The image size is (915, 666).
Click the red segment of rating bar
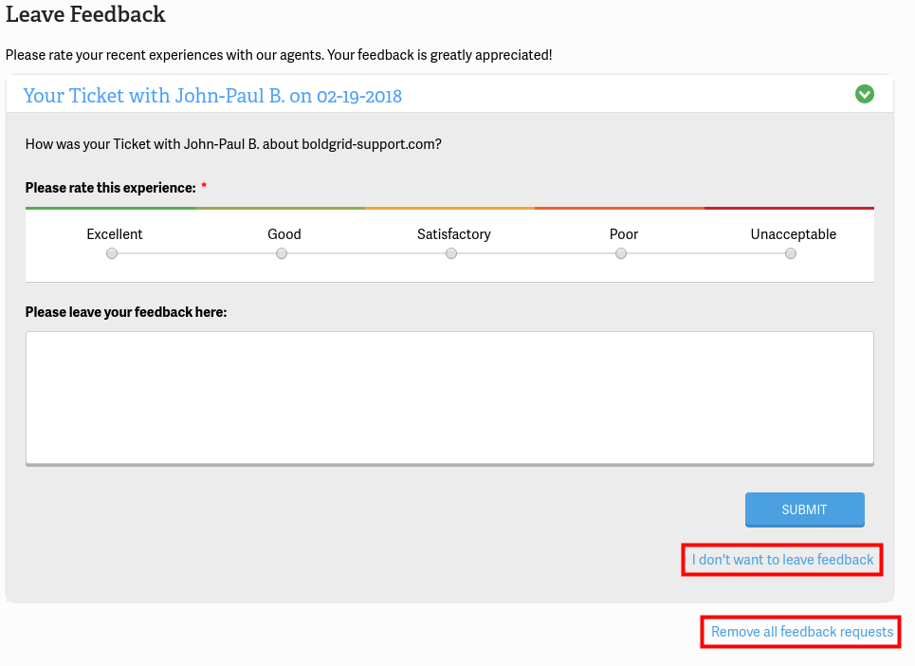[789, 208]
